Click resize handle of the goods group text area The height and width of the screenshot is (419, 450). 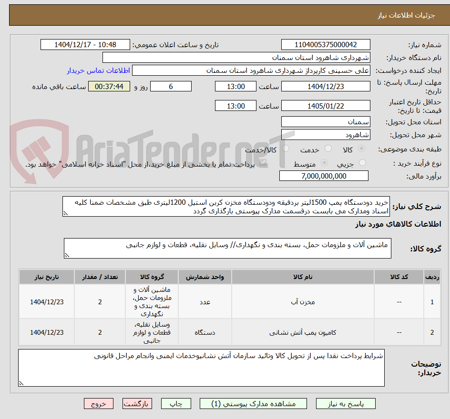pos(67,255)
